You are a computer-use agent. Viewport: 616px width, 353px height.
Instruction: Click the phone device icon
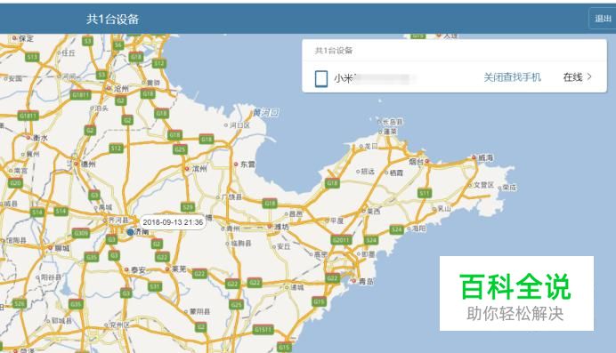321,78
